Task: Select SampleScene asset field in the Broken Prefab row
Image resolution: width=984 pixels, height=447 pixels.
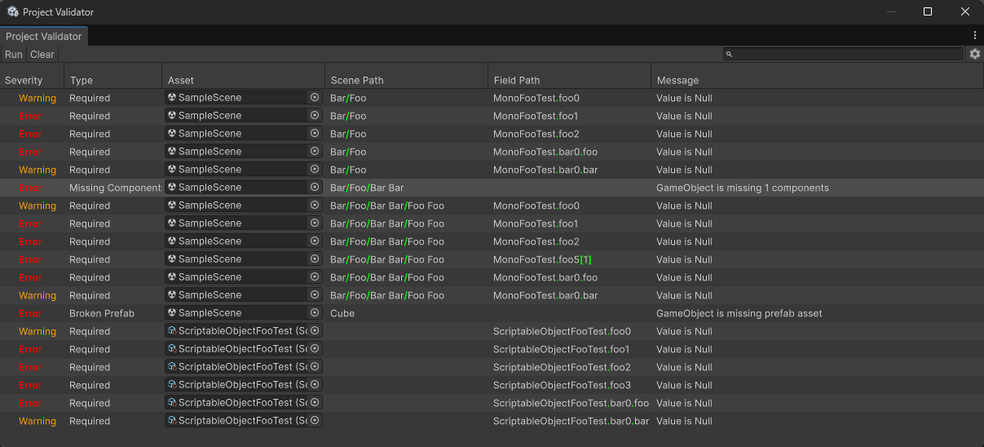Action: click(243, 312)
